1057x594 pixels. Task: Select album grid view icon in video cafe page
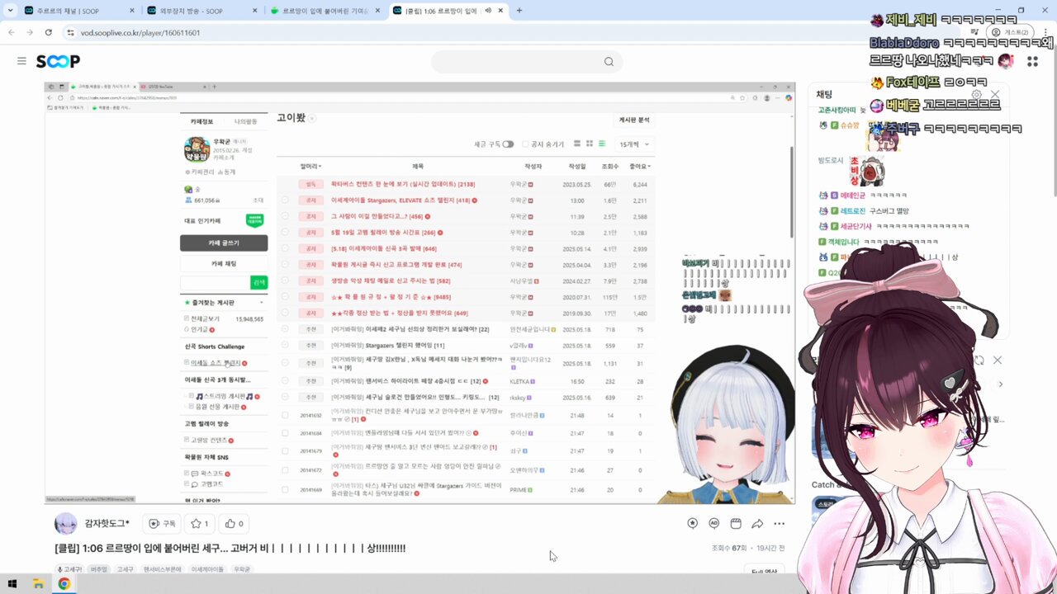[x=590, y=144]
